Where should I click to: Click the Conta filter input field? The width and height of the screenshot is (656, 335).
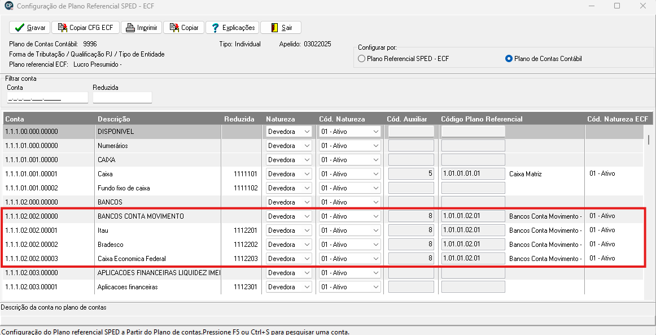click(x=47, y=98)
